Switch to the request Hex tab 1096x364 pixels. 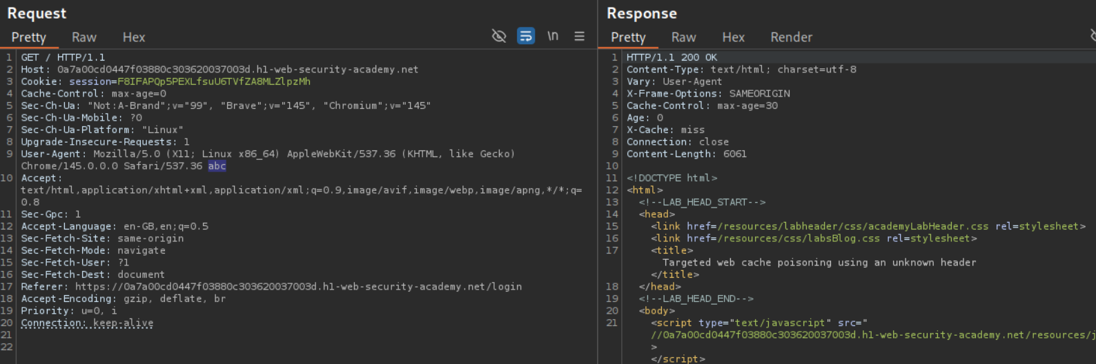point(133,37)
